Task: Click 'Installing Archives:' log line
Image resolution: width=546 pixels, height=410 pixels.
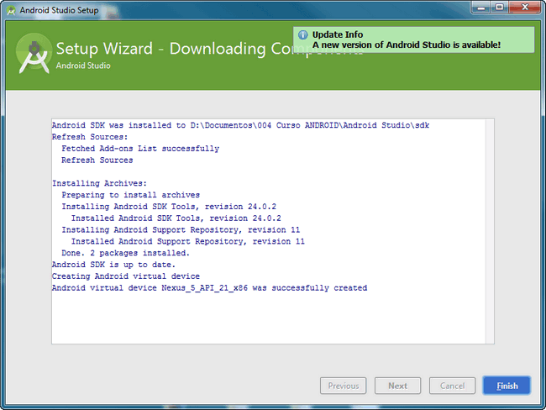Action: tap(100, 183)
